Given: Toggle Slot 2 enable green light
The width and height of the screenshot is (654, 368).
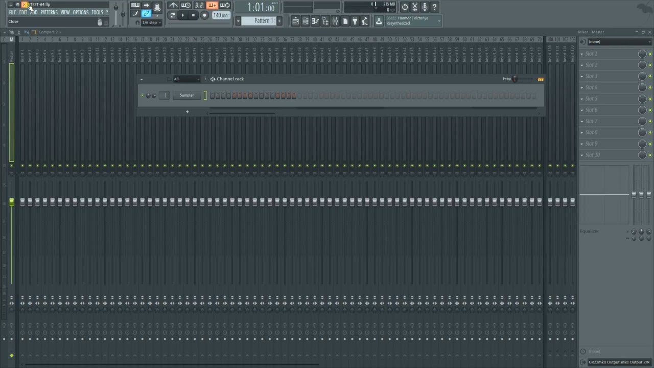Looking at the screenshot, I should click(650, 65).
